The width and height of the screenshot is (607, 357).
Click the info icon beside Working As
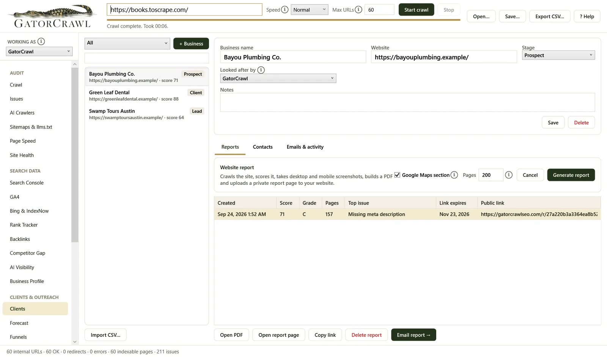[41, 41]
